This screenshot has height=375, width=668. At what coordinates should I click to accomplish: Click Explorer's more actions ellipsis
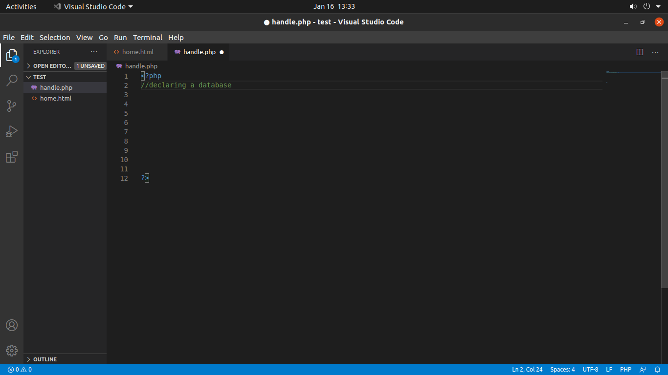click(x=94, y=52)
